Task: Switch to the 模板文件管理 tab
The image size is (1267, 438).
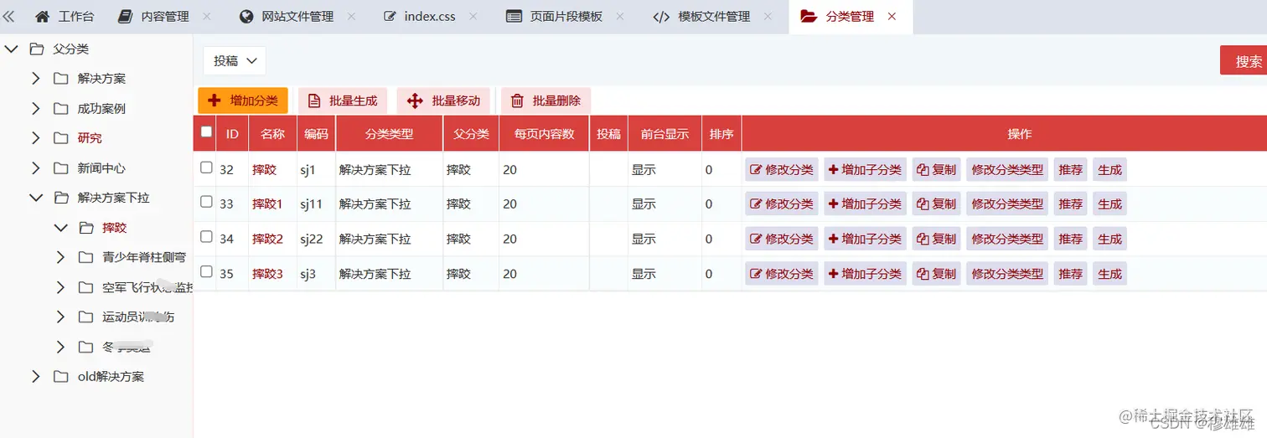Action: pyautogui.click(x=701, y=17)
